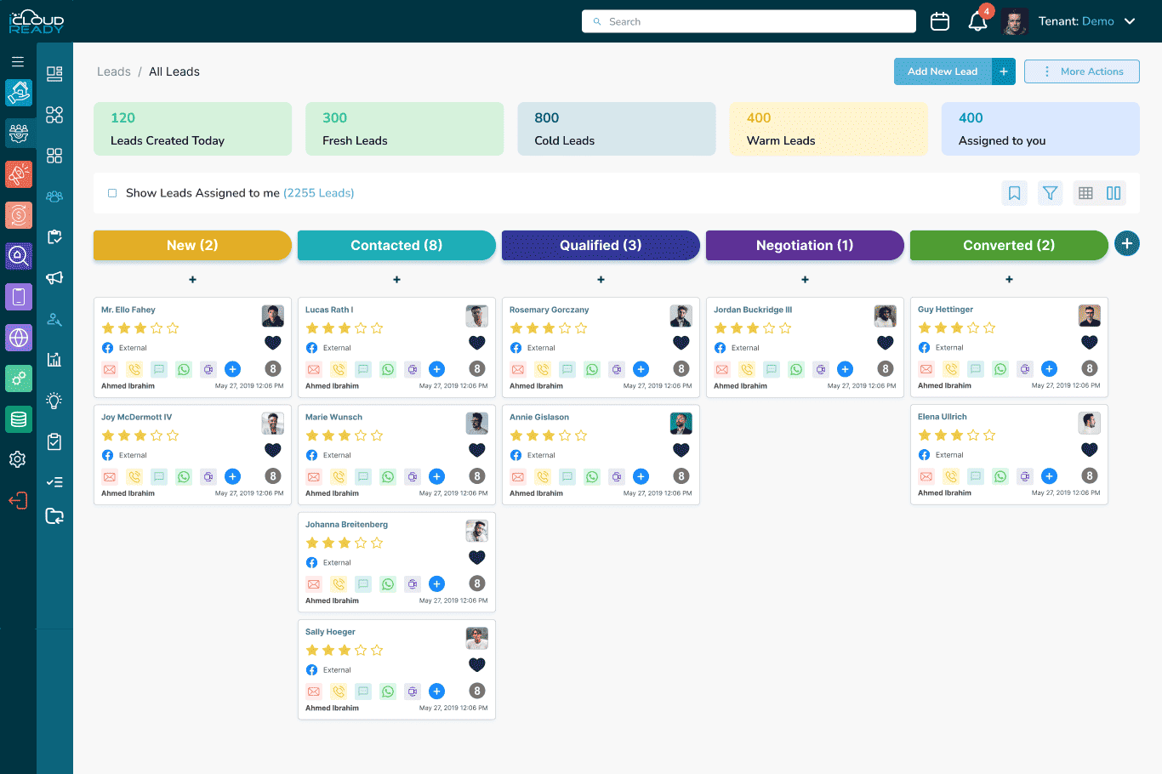
Task: Switch to table grid view icon
Action: [1085, 193]
